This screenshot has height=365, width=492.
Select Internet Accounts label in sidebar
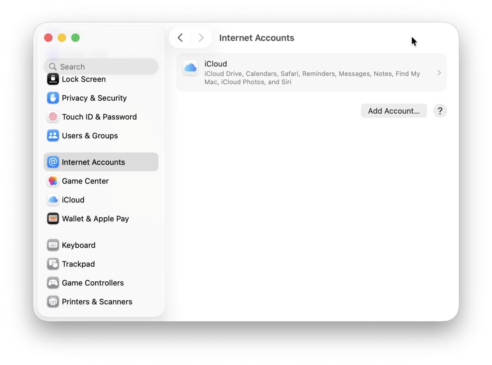[x=93, y=162]
